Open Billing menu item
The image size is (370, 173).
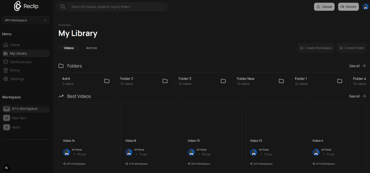tap(26, 70)
